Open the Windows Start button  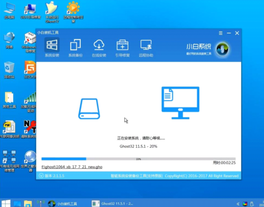click(6, 203)
